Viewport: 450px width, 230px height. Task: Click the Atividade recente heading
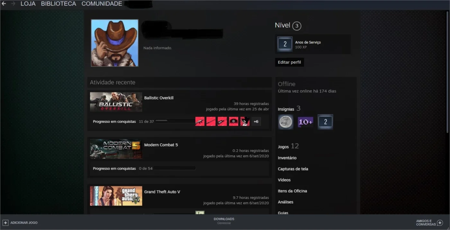coord(113,83)
